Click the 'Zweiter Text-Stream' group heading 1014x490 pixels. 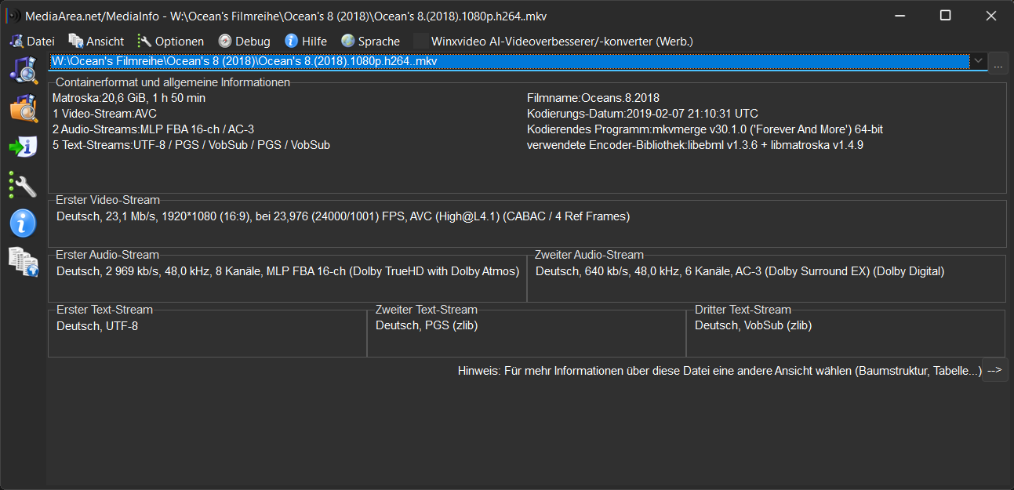(x=427, y=310)
